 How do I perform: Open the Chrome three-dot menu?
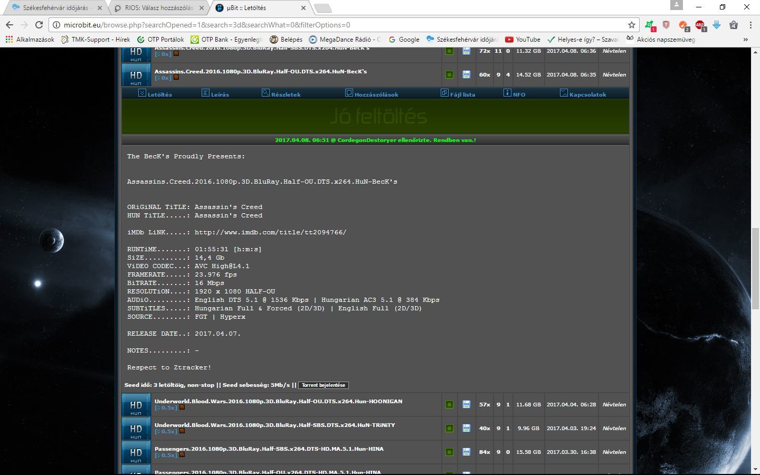tap(750, 25)
